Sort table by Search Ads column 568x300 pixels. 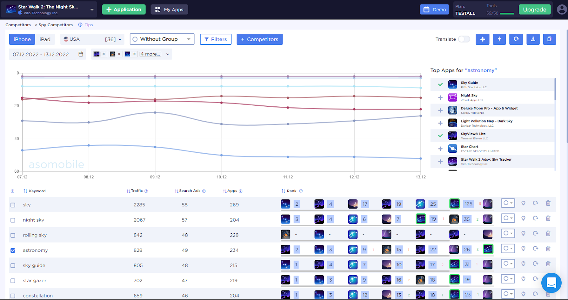pyautogui.click(x=187, y=191)
